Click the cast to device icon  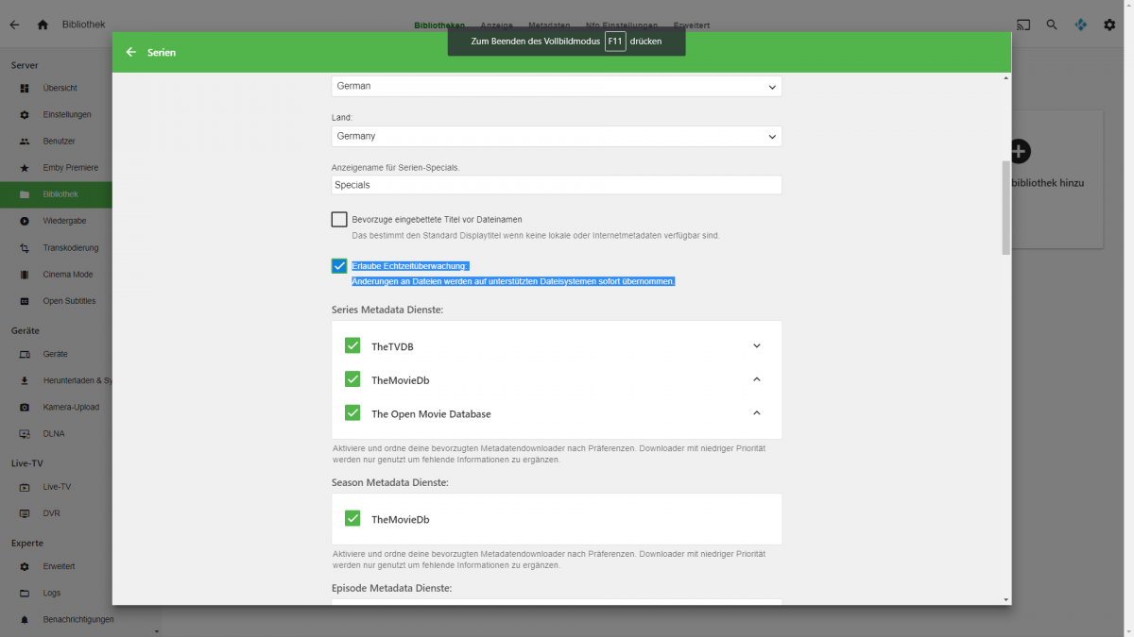point(1022,25)
